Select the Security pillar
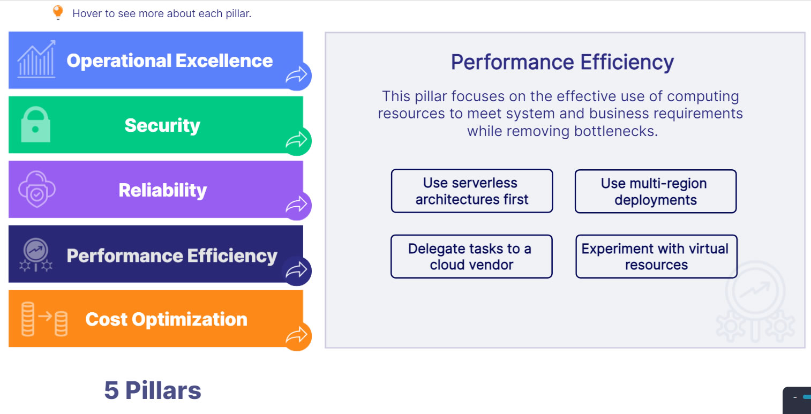Viewport: 811px width, 414px height. (162, 125)
